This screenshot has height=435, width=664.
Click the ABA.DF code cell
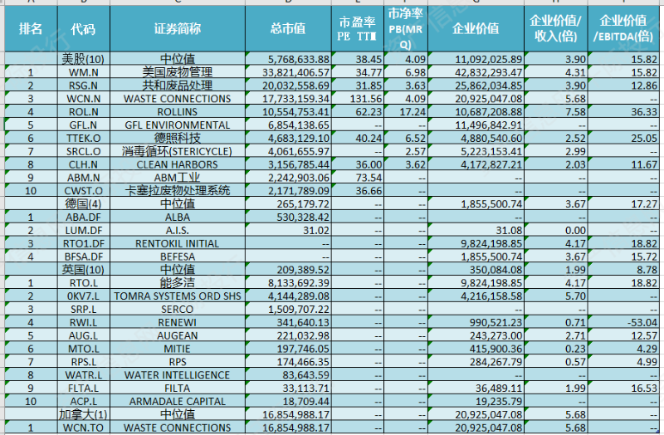84,217
